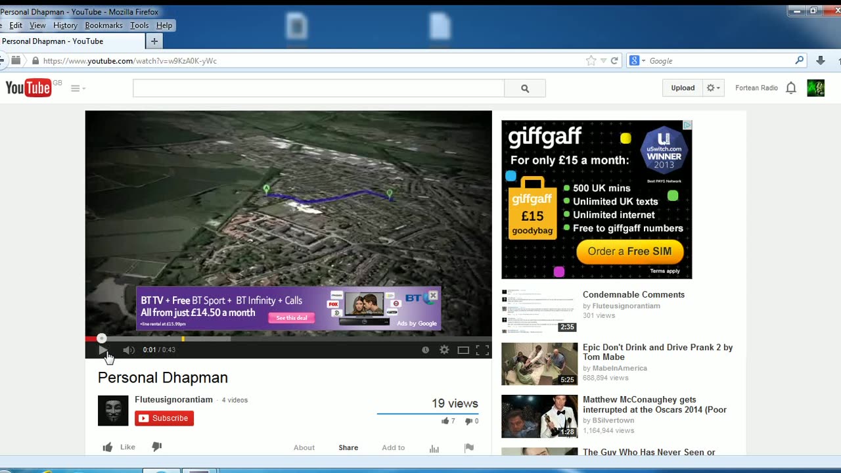Open the Firefox Tools menu
The image size is (841, 473).
(139, 26)
